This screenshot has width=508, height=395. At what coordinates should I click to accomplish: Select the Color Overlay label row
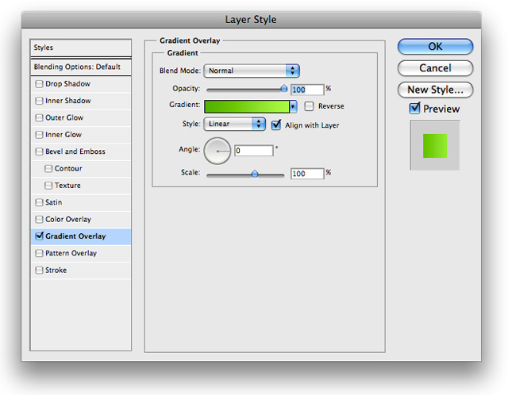[81, 219]
